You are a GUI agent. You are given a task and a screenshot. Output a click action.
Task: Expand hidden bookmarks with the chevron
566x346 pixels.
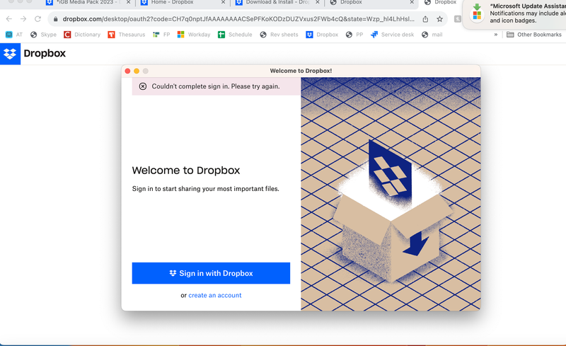(x=495, y=35)
